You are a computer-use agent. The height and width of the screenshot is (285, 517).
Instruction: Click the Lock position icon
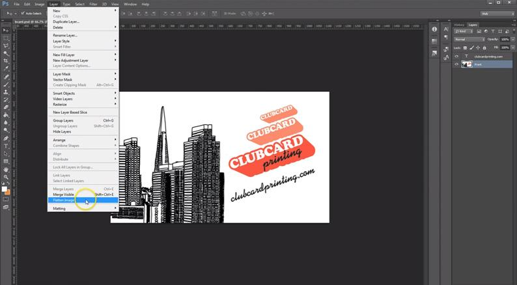(478, 47)
